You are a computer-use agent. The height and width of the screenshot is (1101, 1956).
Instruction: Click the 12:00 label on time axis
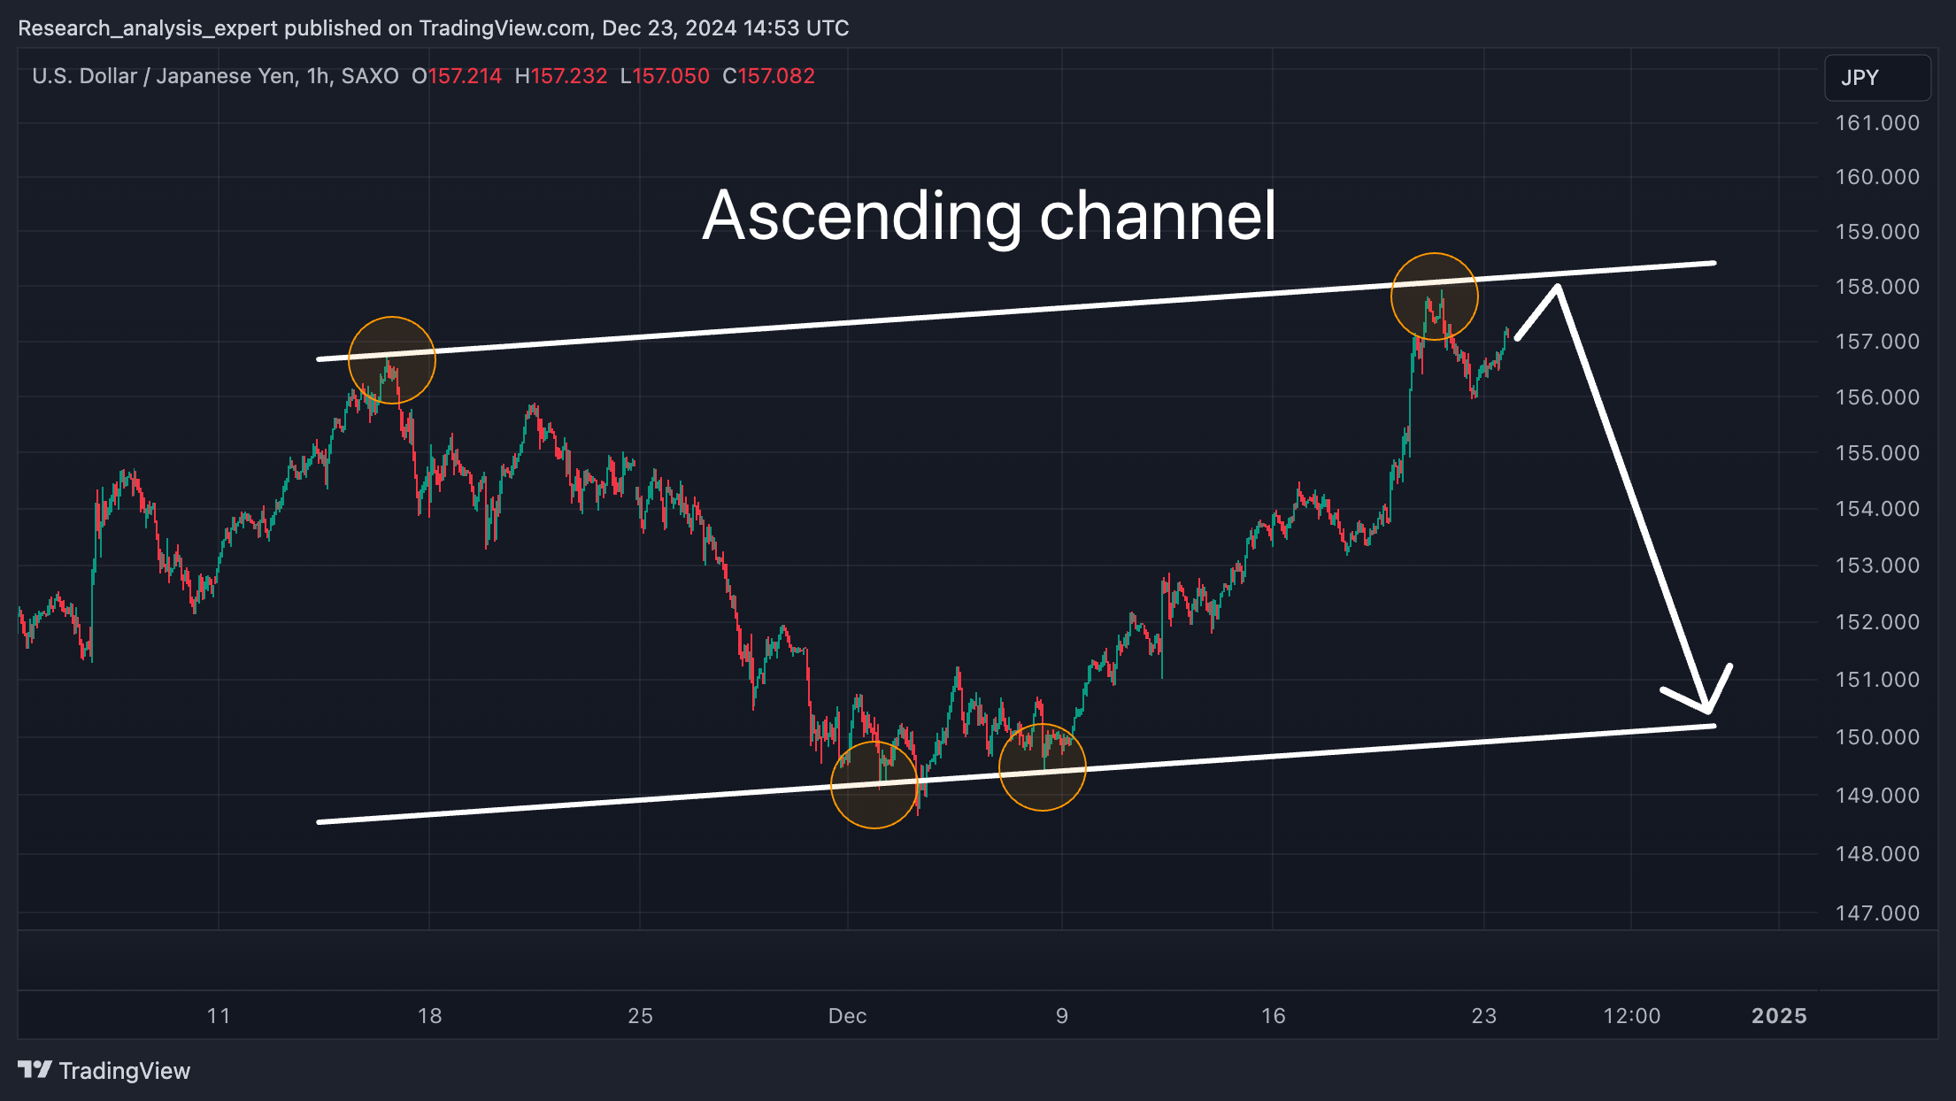click(x=1632, y=1016)
